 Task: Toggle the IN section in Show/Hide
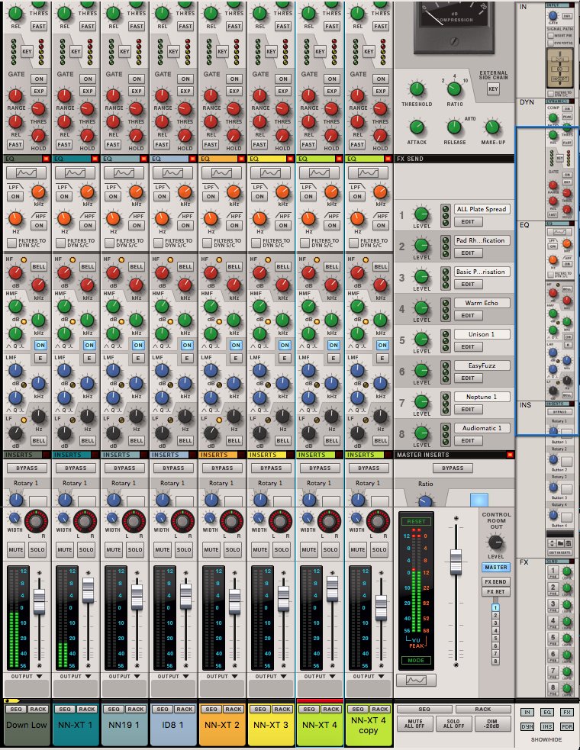527,712
